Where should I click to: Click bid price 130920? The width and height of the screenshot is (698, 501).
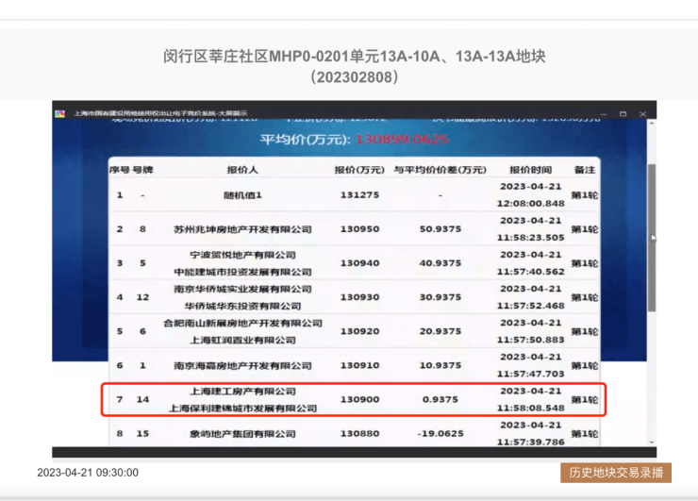pyautogui.click(x=359, y=331)
